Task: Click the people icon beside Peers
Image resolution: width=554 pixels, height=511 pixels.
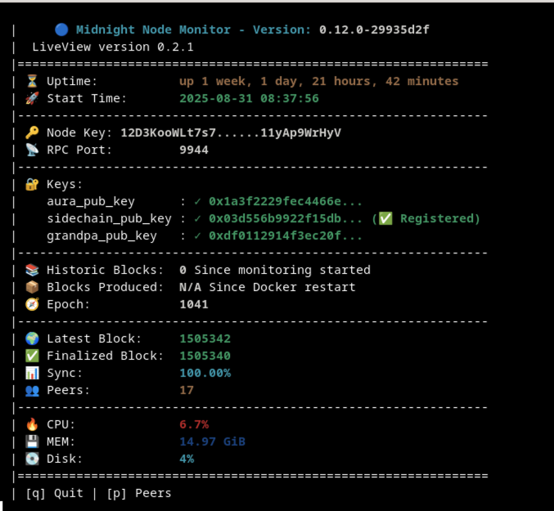Action: 32,390
